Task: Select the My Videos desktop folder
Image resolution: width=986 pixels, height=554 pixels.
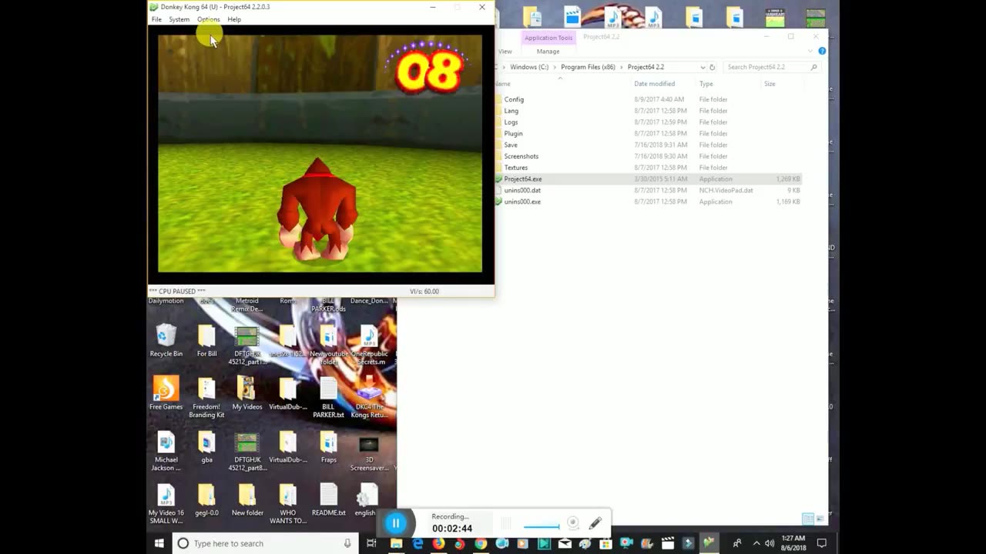Action: coord(247,393)
